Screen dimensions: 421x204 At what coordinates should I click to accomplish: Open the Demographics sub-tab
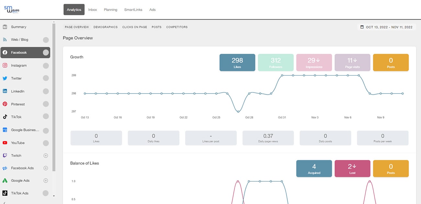106,27
